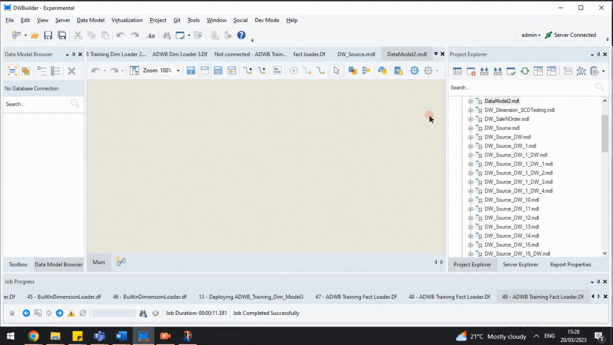Click the Find binoculars icon in main toolbar
613x345 pixels.
click(x=167, y=35)
